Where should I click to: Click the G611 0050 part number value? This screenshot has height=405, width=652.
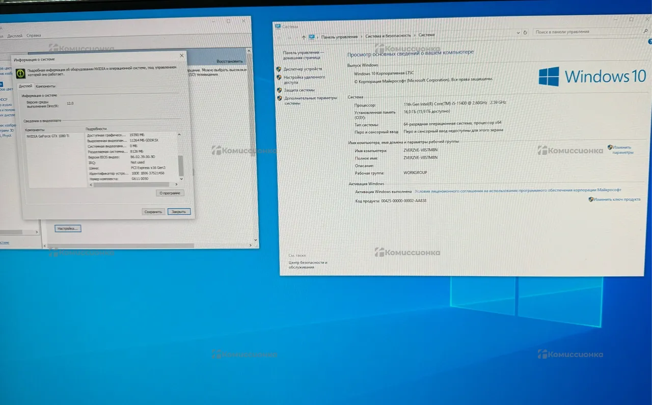click(x=140, y=179)
